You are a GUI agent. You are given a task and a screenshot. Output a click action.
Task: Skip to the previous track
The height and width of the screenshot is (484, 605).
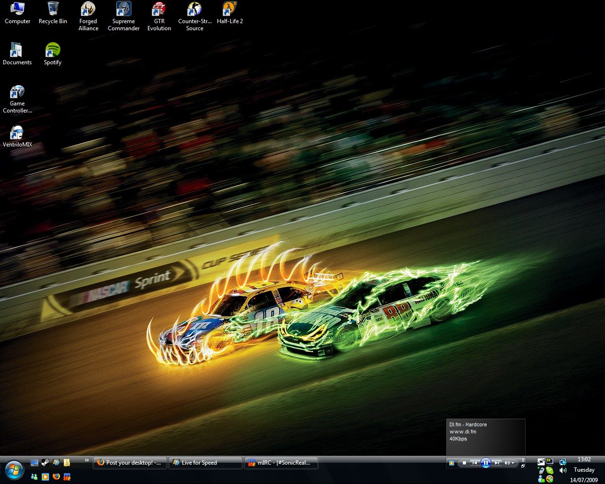pos(475,463)
